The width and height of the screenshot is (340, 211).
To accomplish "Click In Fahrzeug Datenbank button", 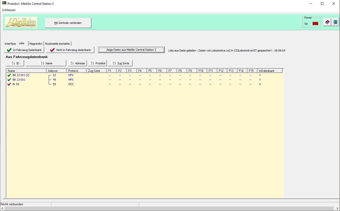I will coord(24,50).
